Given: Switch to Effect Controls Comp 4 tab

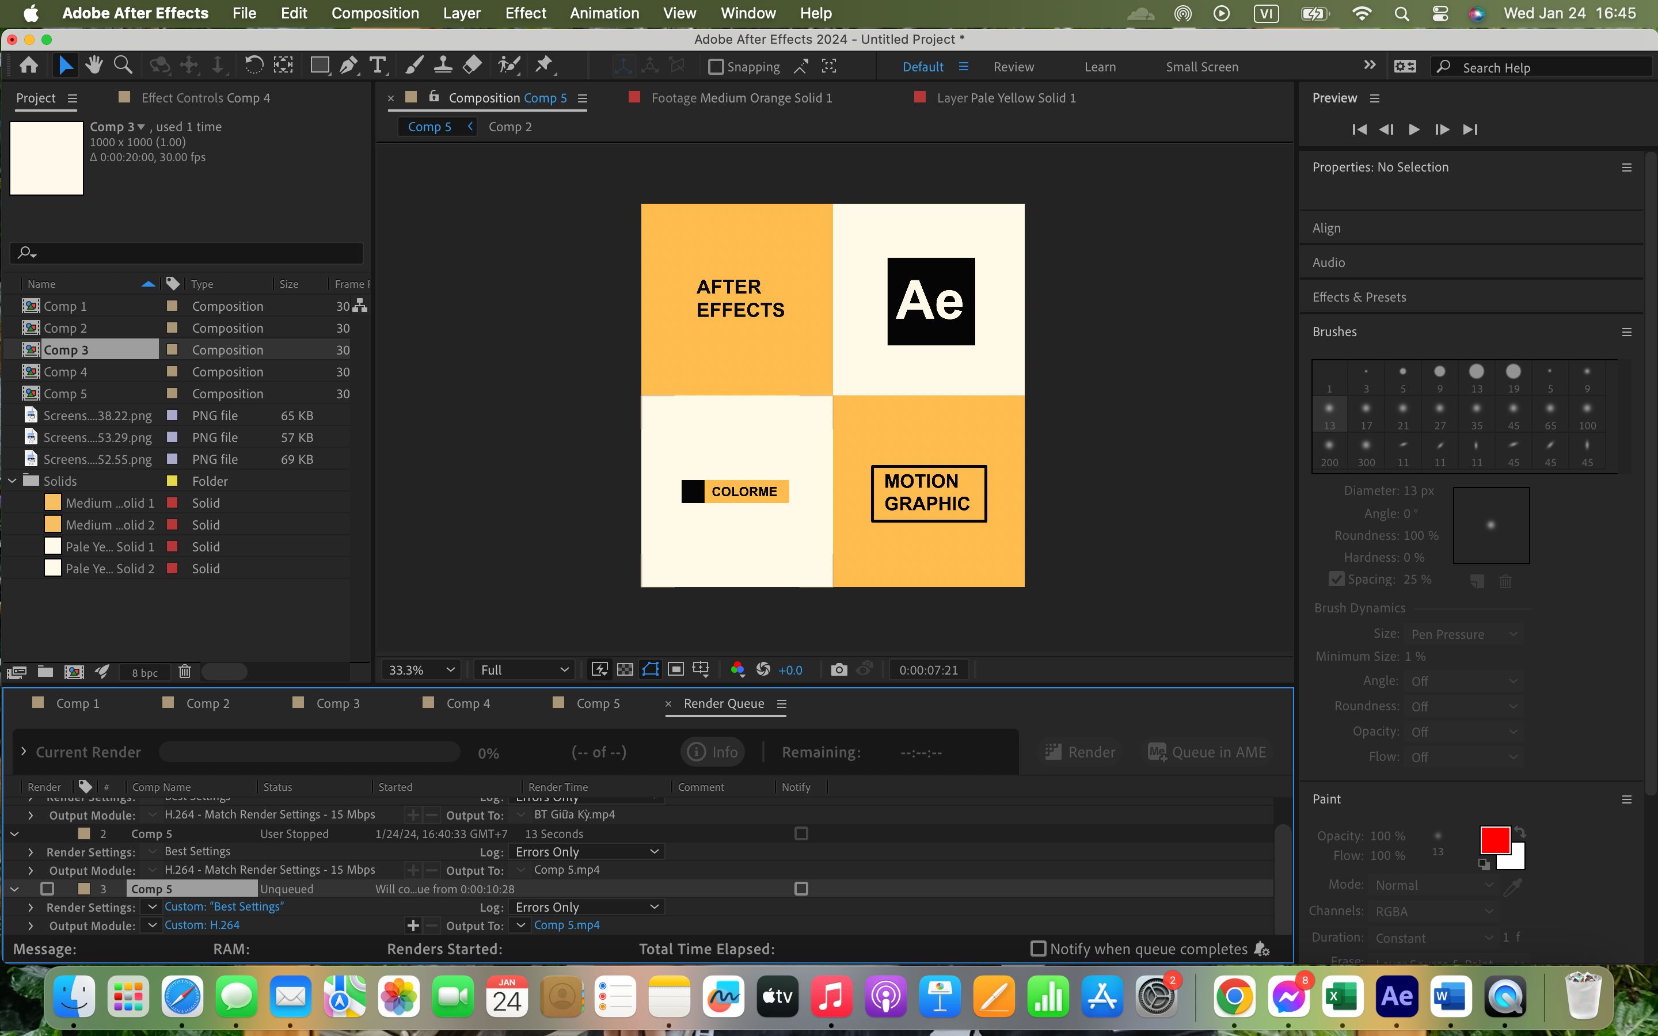Looking at the screenshot, I should (205, 98).
